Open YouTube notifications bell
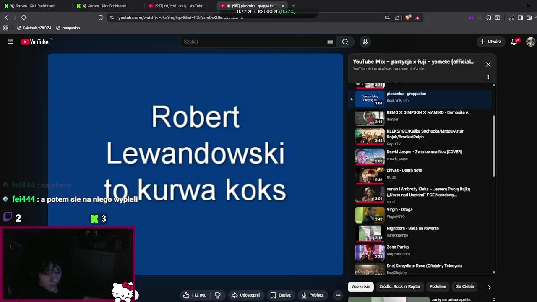537x302 pixels. 514,42
